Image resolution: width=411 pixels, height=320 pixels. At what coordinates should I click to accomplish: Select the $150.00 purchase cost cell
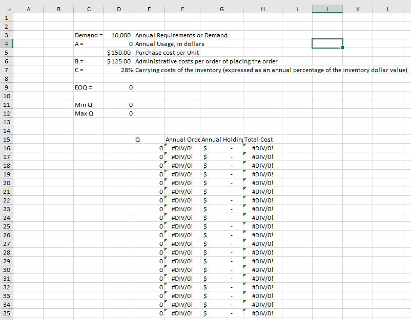point(119,53)
